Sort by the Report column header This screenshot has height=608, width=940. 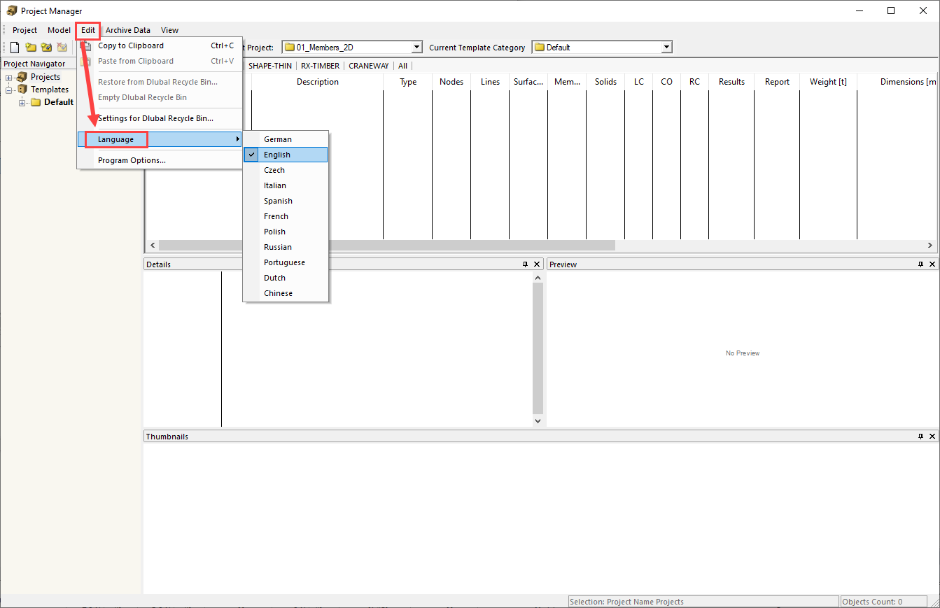(777, 82)
